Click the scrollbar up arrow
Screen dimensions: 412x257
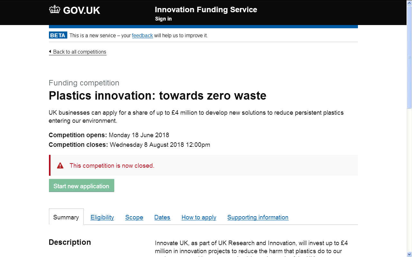pos(409,3)
